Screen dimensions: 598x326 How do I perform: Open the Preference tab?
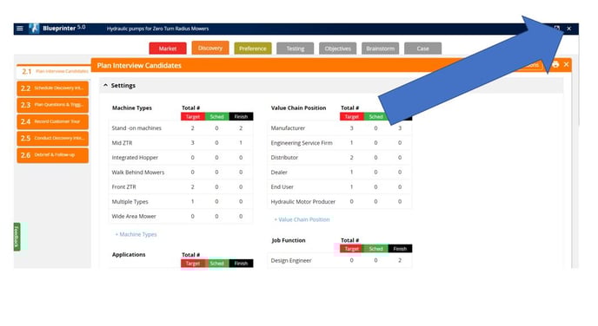(253, 49)
